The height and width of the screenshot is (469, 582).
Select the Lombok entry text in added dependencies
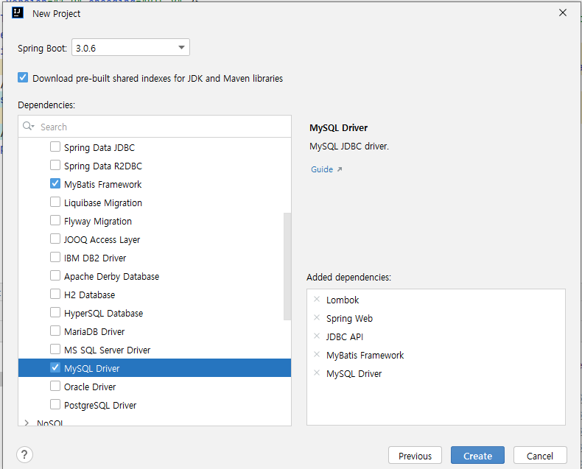pyautogui.click(x=343, y=300)
